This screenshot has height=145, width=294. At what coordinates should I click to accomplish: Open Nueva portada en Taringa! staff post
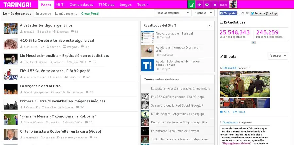pyautogui.click(x=174, y=33)
